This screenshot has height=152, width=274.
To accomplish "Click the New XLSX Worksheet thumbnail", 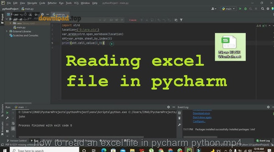I will [x=230, y=47].
